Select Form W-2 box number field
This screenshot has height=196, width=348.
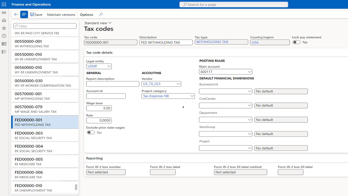[106, 172]
